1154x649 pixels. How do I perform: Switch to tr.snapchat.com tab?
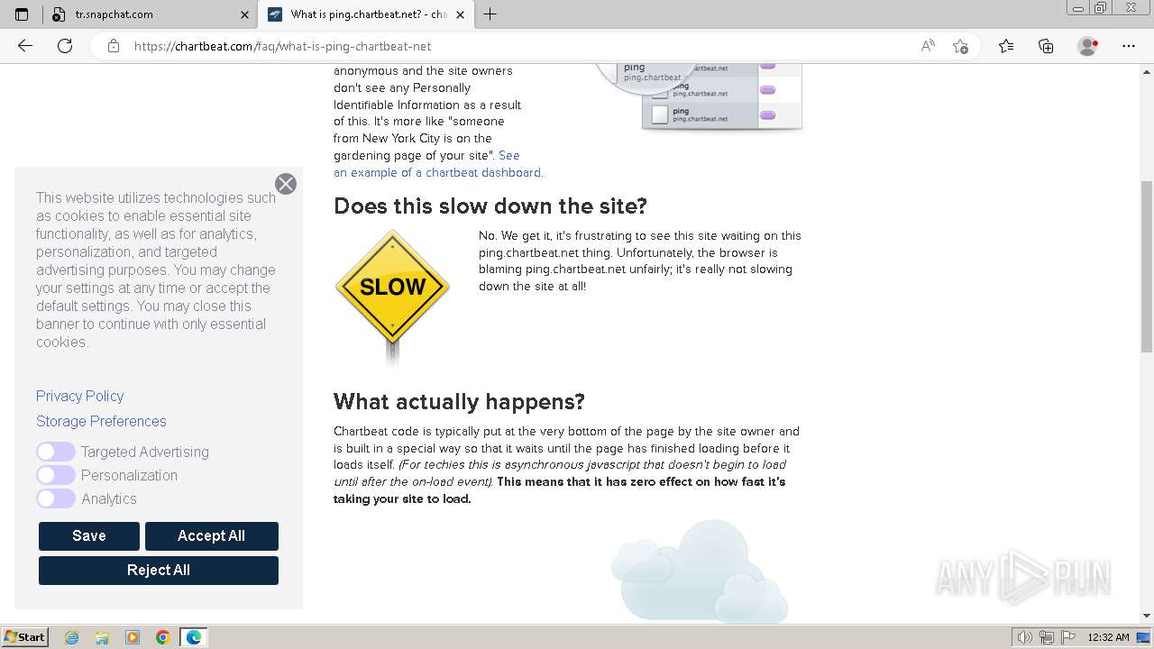point(150,14)
